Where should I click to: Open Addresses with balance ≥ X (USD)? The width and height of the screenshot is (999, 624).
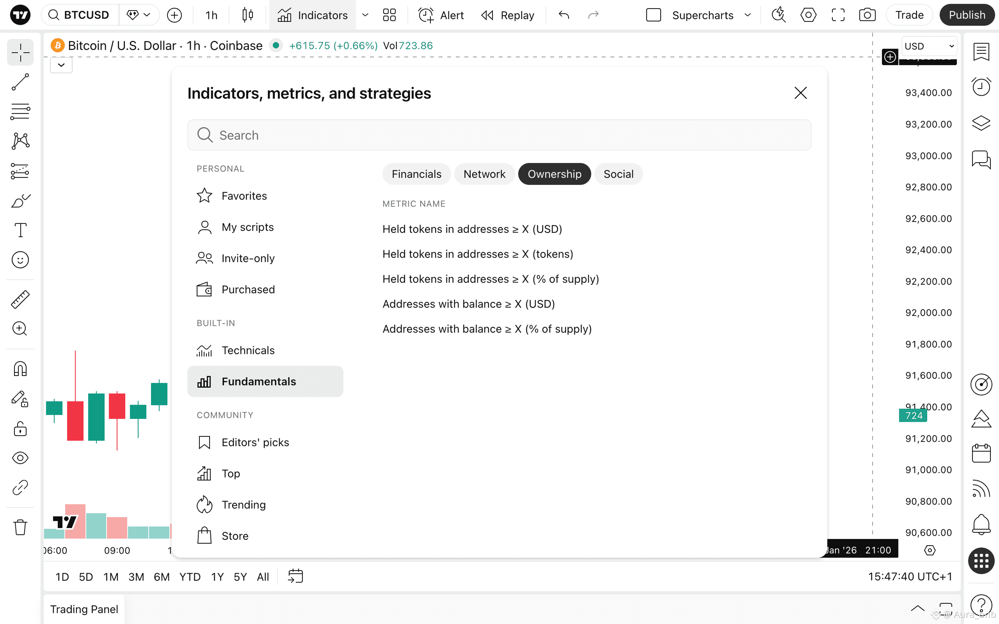click(x=468, y=304)
